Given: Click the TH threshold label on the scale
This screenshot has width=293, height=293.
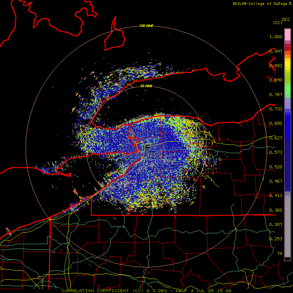Looking at the screenshot, I should click(280, 254).
